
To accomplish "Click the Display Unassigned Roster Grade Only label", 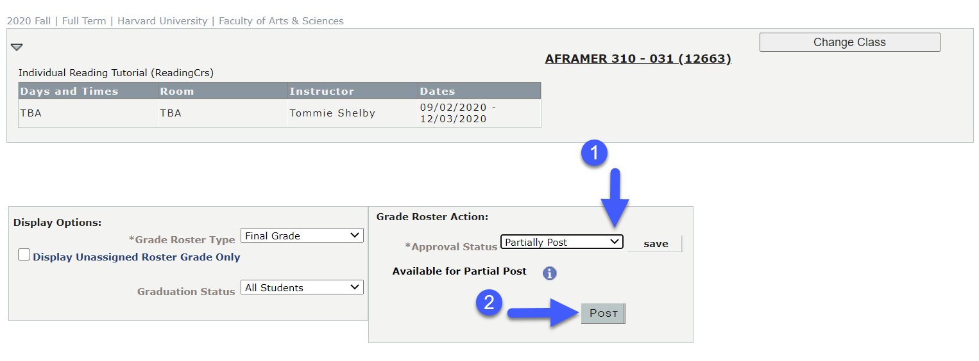I will [x=137, y=257].
